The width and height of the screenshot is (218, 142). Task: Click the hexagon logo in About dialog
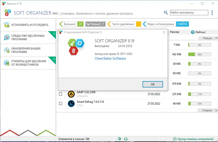coord(76,47)
